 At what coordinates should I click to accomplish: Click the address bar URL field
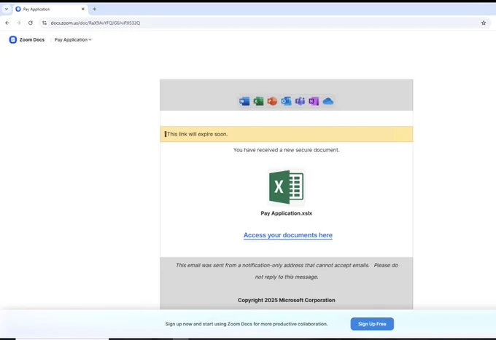[264, 23]
